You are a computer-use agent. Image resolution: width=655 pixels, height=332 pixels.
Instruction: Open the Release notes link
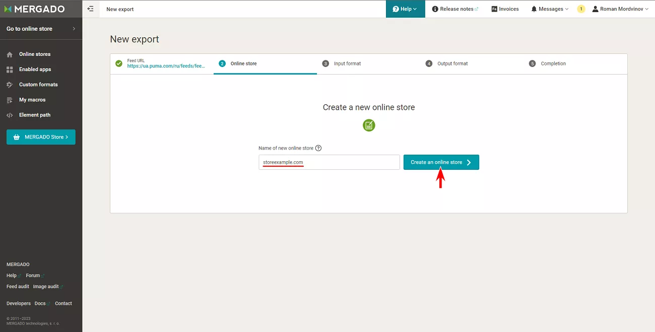(455, 9)
